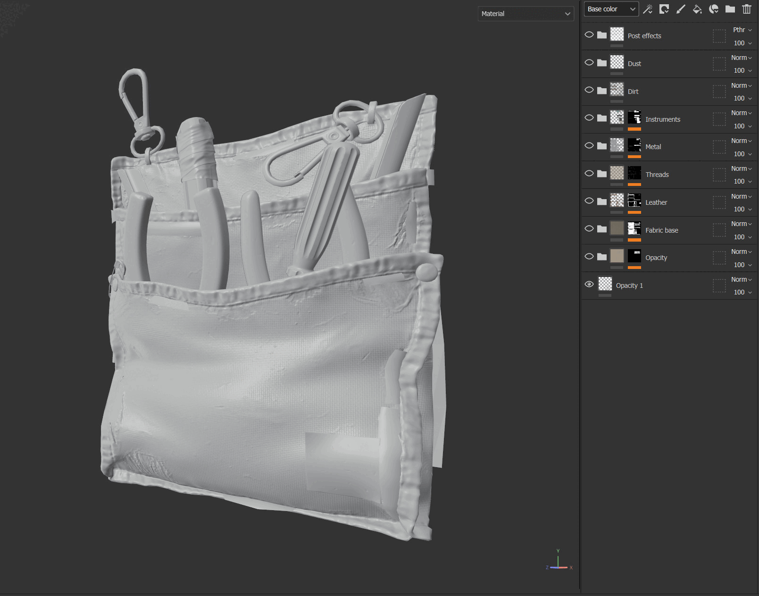Click the add mask icon in layers toolbar
The image size is (759, 596).
point(664,9)
